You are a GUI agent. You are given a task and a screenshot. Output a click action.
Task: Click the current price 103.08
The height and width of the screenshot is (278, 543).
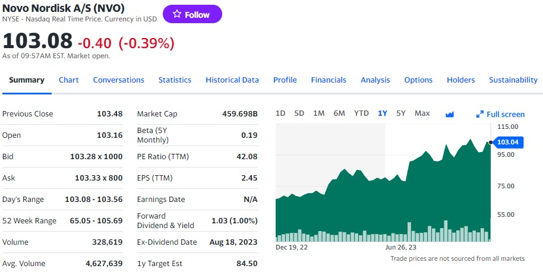[37, 40]
